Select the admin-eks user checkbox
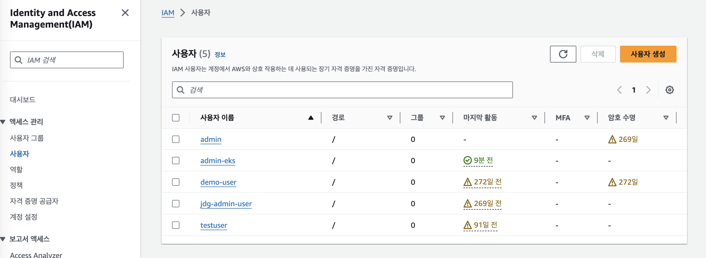Screen dimensions: 706x258 [176, 161]
